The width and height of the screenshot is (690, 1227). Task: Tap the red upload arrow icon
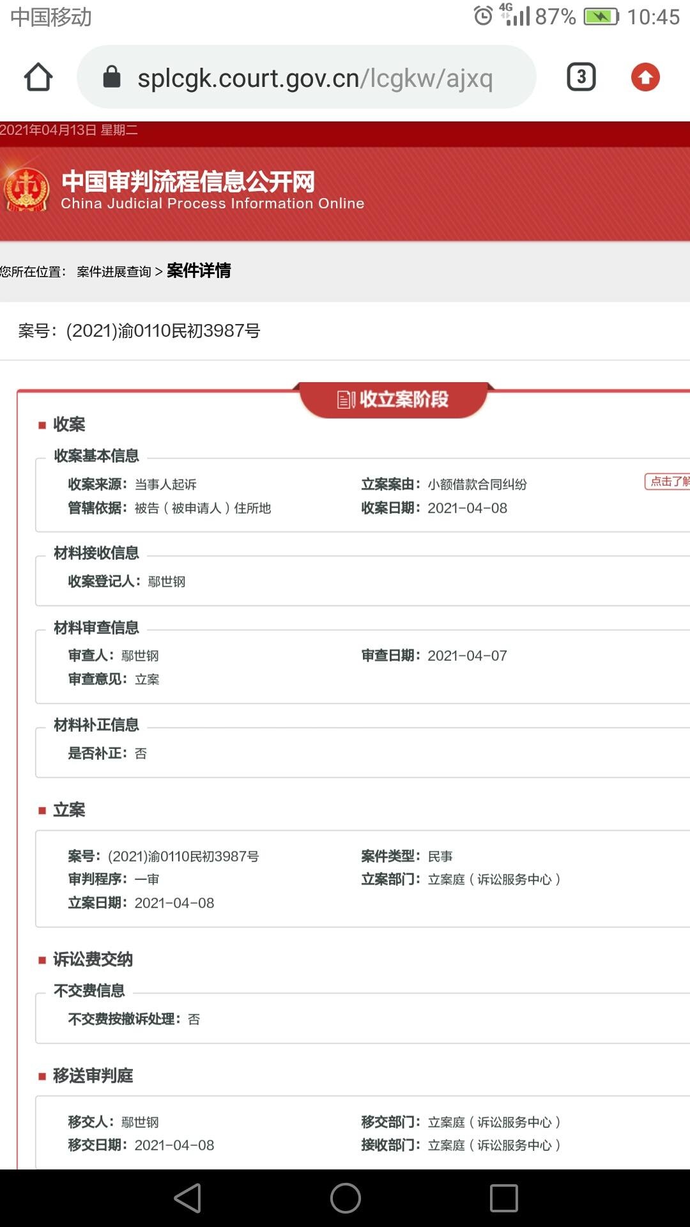tap(645, 77)
